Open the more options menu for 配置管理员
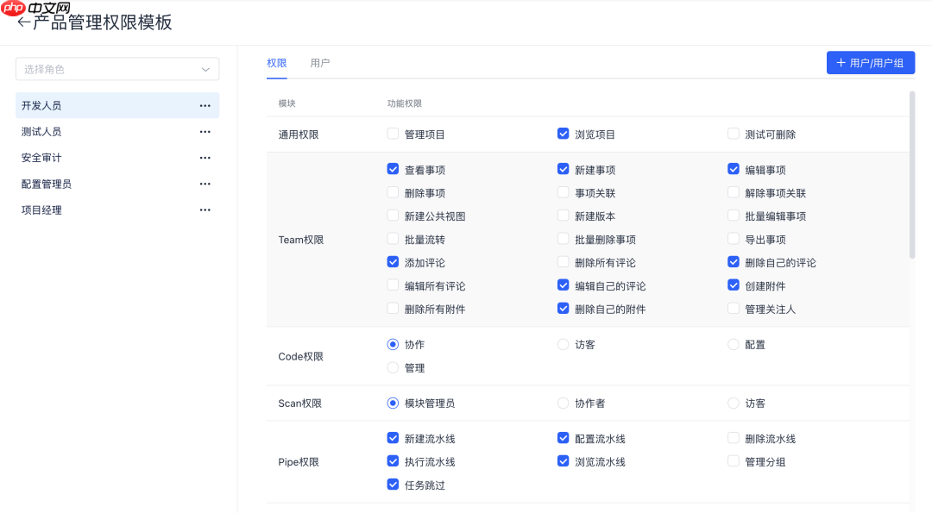 point(205,183)
